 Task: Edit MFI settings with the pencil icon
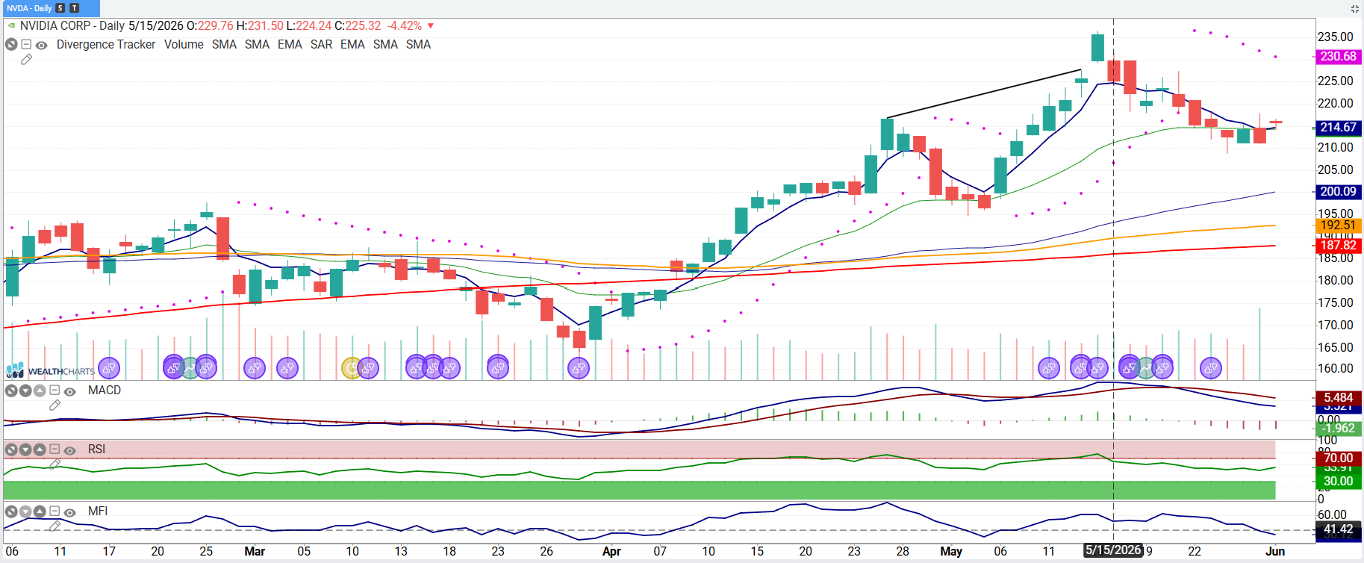click(x=55, y=526)
